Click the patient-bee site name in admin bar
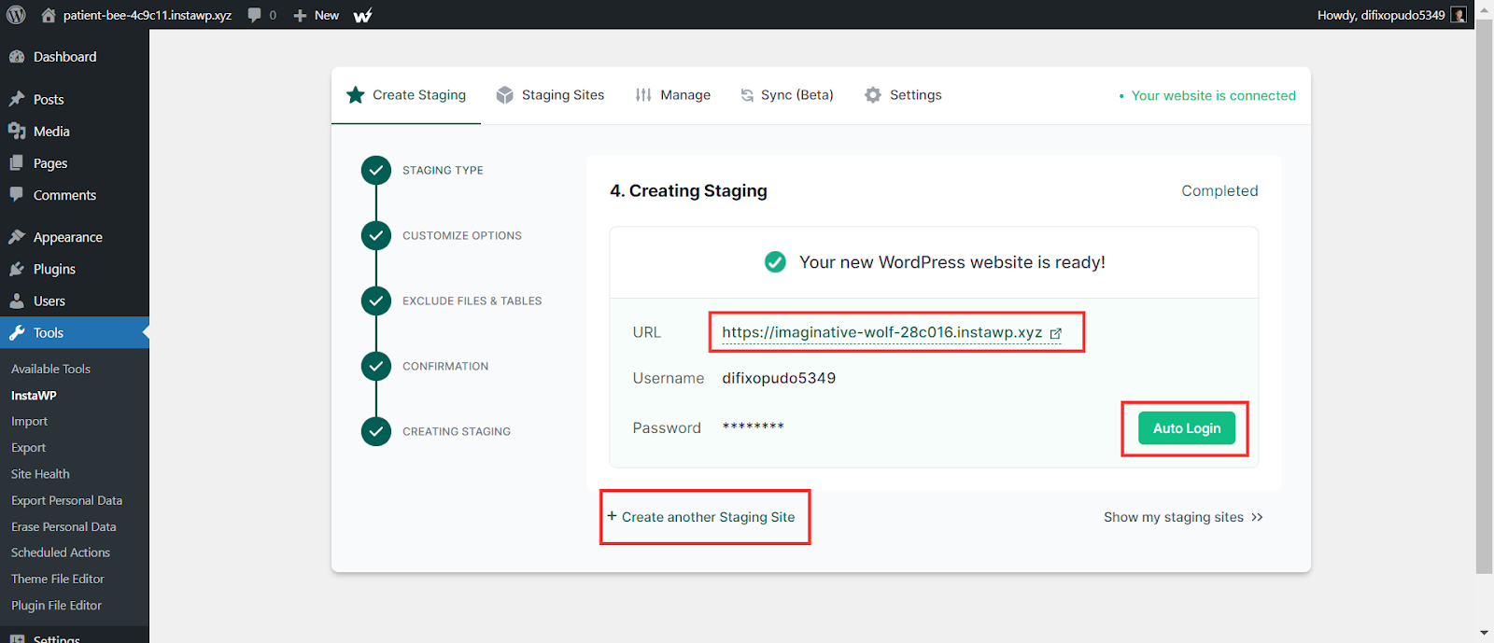Viewport: 1494px width, 643px height. click(x=148, y=15)
